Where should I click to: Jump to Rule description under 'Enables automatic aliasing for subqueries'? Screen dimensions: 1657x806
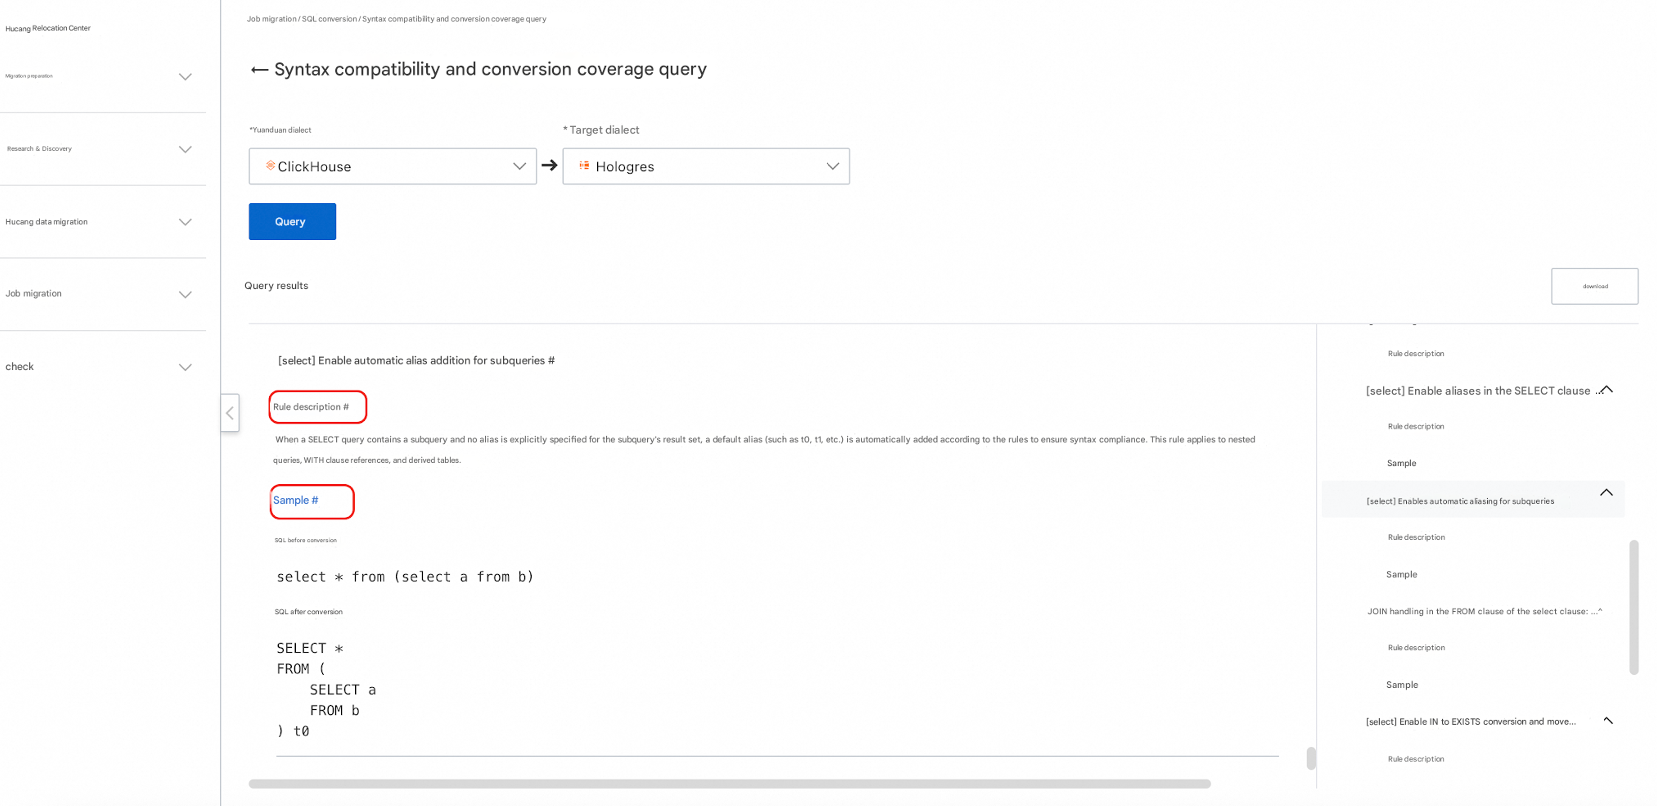tap(1416, 537)
